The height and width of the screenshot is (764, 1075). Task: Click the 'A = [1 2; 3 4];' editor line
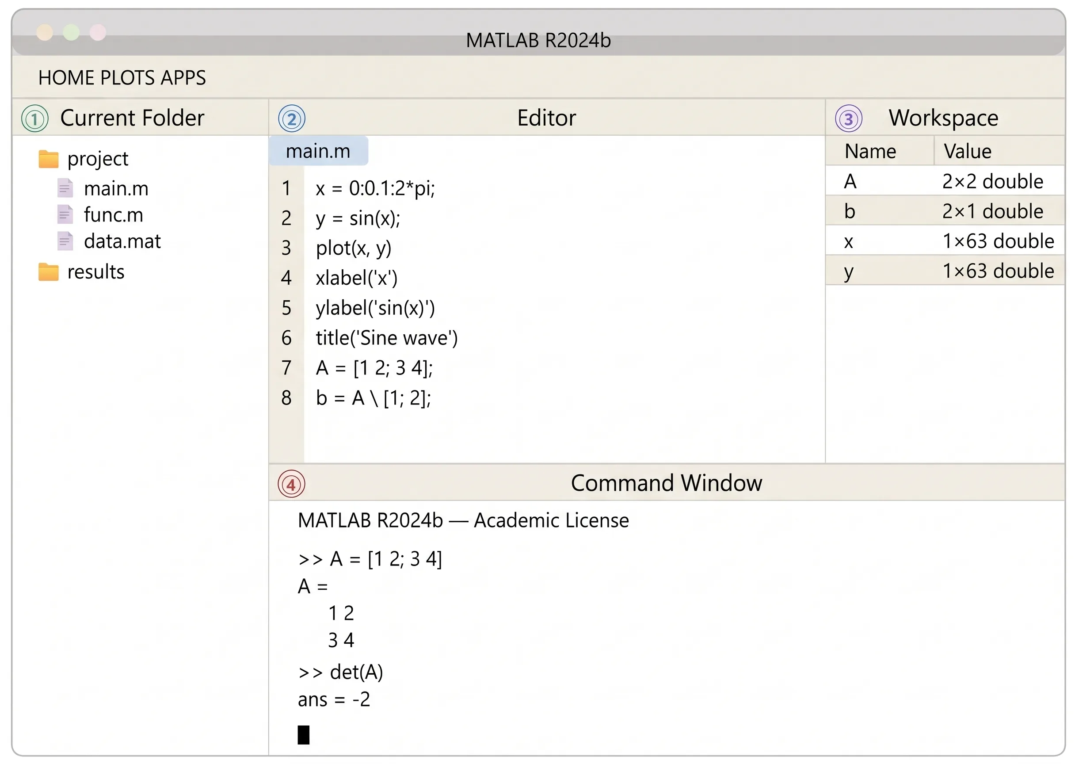(x=374, y=368)
